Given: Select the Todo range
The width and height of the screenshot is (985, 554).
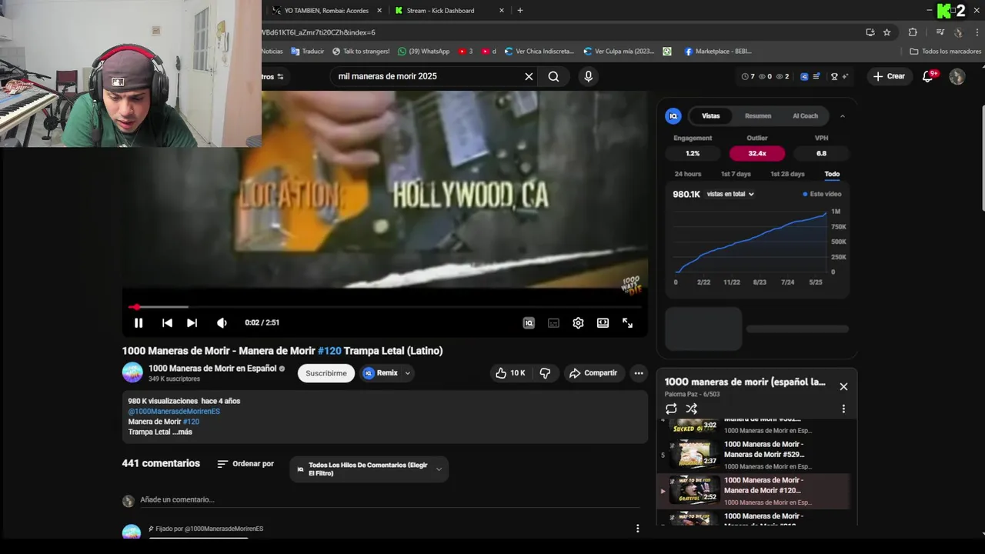Looking at the screenshot, I should click(832, 174).
